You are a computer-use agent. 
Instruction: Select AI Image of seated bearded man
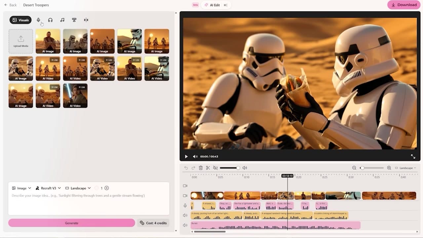(x=48, y=41)
